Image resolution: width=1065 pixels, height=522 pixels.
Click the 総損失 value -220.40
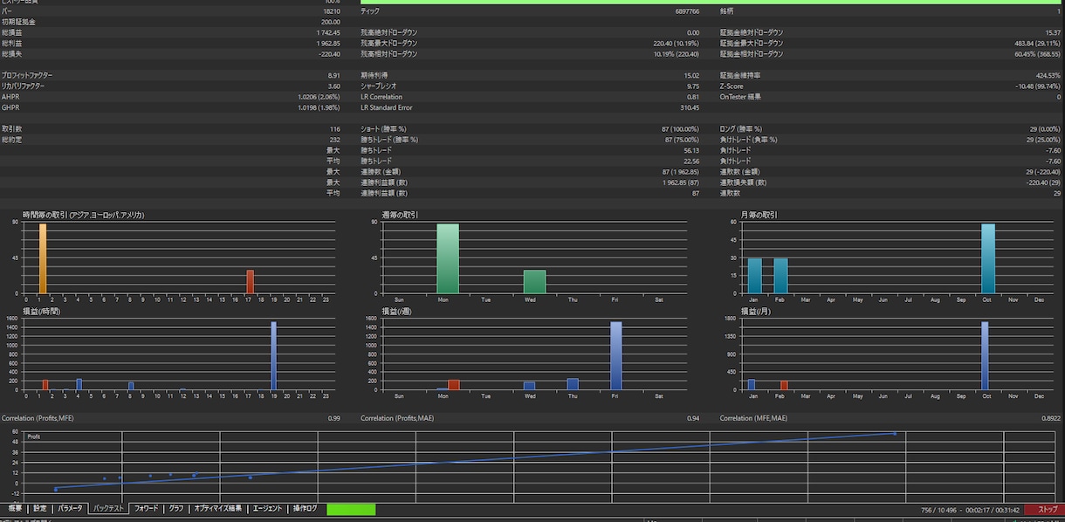(330, 53)
